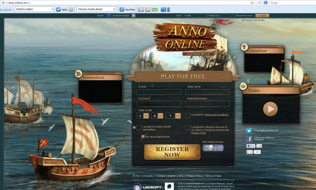Click the European flag region icon
316x190 pixels.
point(108,15)
